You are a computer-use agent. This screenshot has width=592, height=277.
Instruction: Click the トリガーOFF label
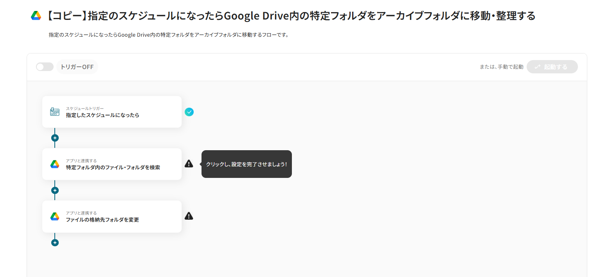[x=77, y=67]
